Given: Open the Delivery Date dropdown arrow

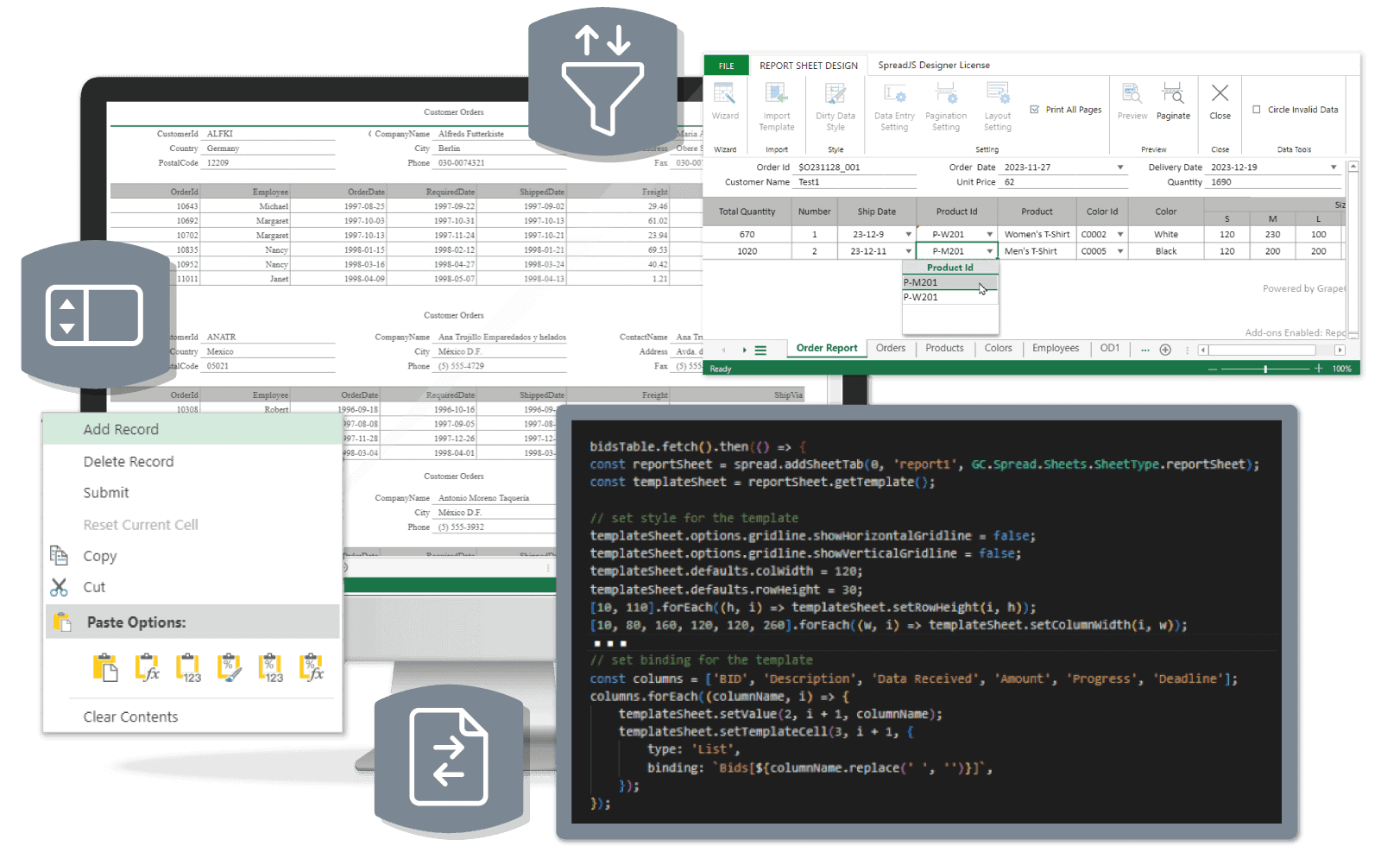Looking at the screenshot, I should coord(1334,167).
